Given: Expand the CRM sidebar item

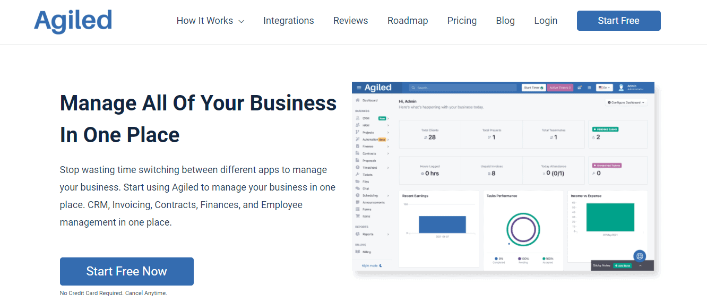Looking at the screenshot, I should (372, 118).
